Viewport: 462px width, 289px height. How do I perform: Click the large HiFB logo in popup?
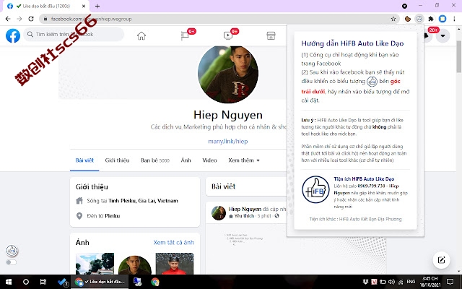(315, 189)
